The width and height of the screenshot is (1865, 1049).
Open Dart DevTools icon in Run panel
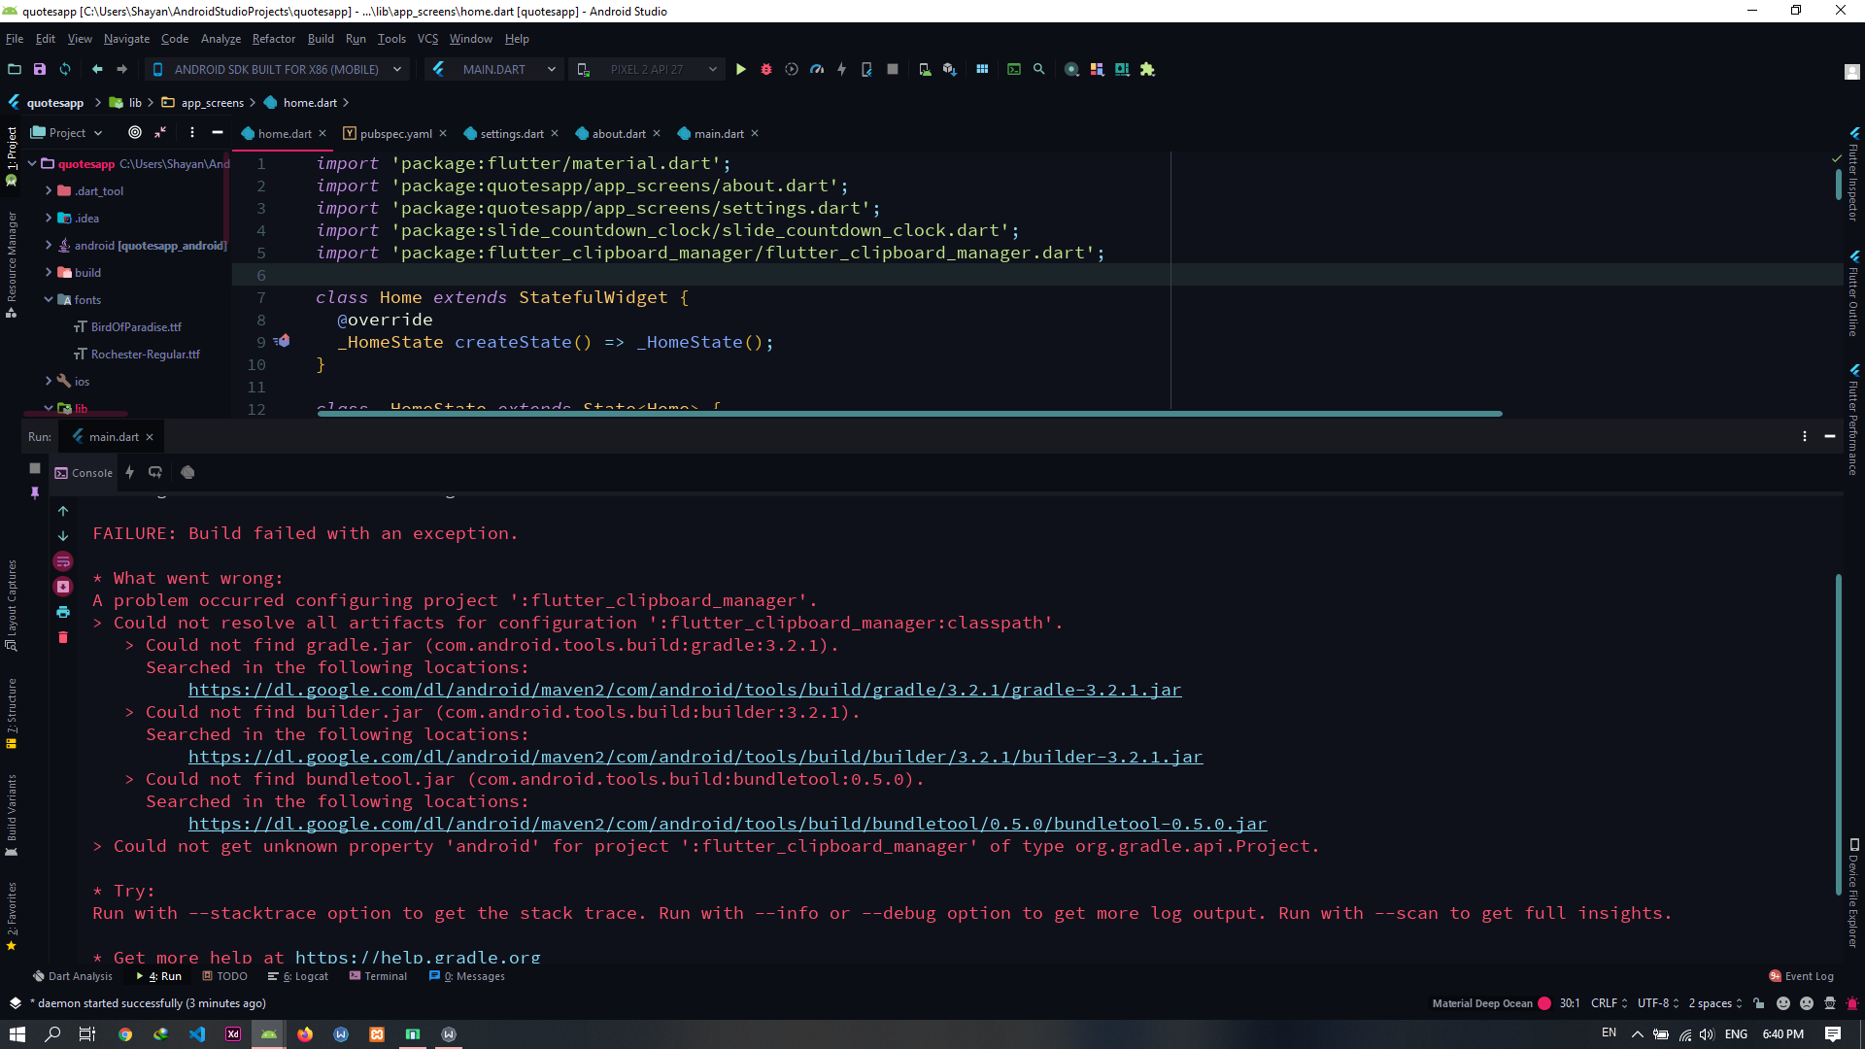pos(187,473)
